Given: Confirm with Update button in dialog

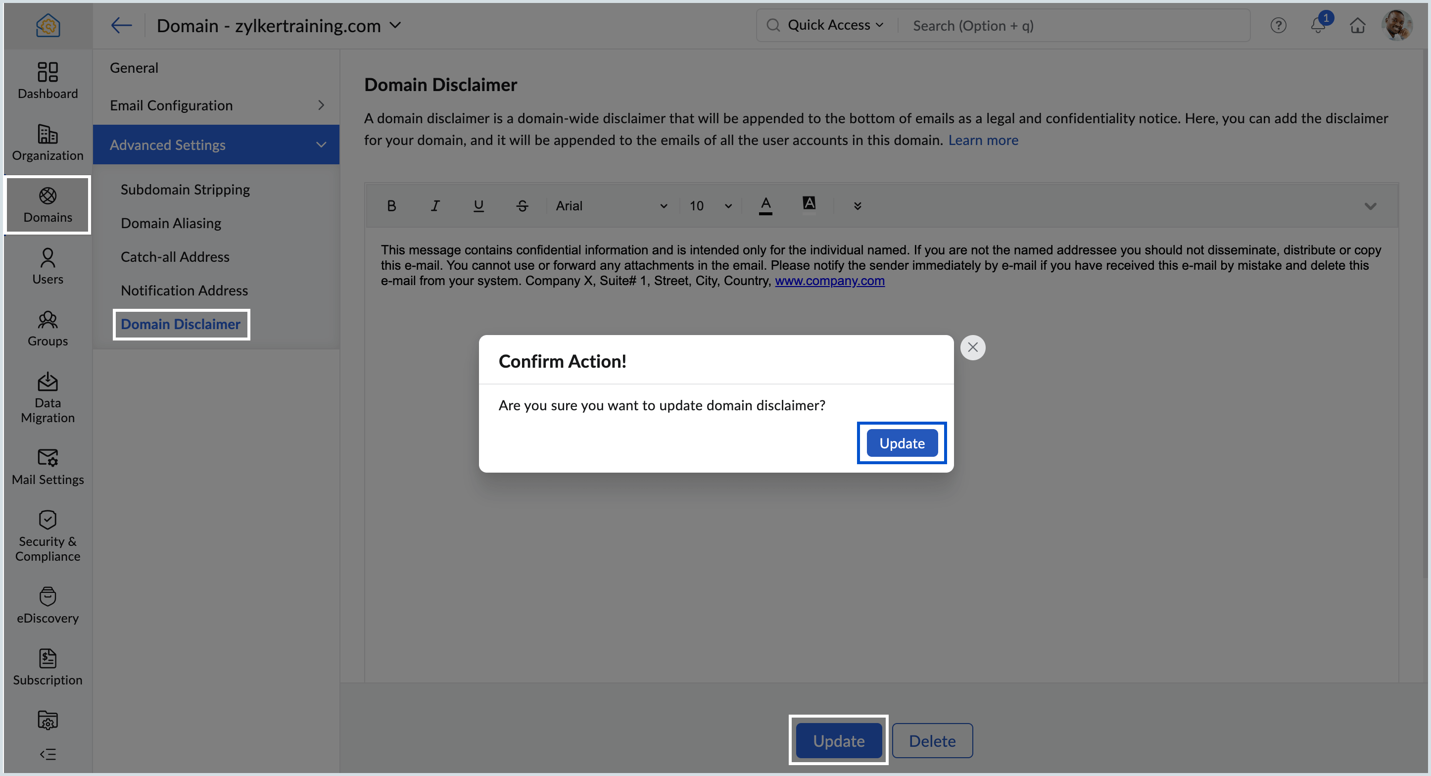Looking at the screenshot, I should tap(901, 443).
